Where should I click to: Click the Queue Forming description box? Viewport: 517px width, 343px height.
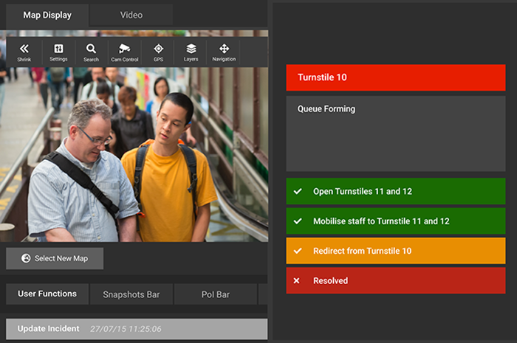click(x=396, y=134)
